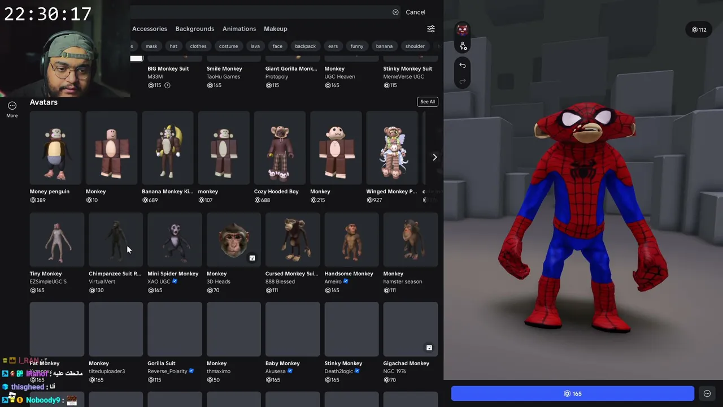This screenshot has width=723, height=407.
Task: Select the Cozy Hooded Boy avatar
Action: pos(280,148)
